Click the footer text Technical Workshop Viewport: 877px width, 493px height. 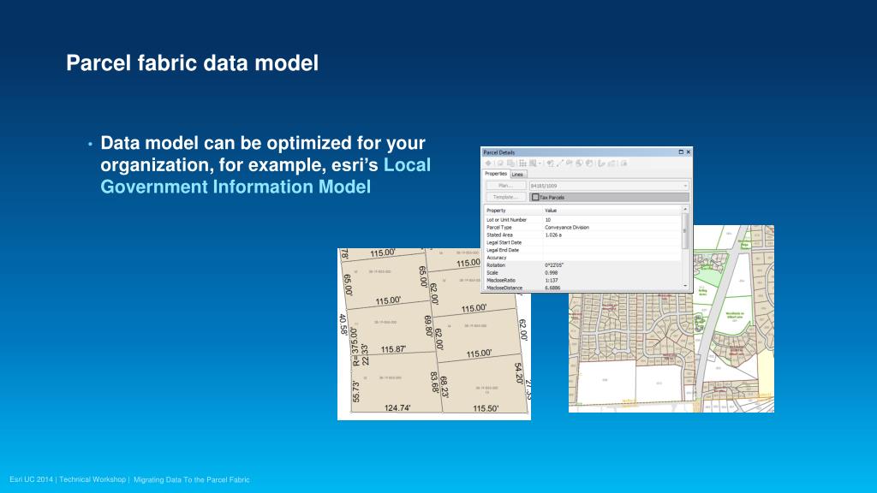coord(92,479)
